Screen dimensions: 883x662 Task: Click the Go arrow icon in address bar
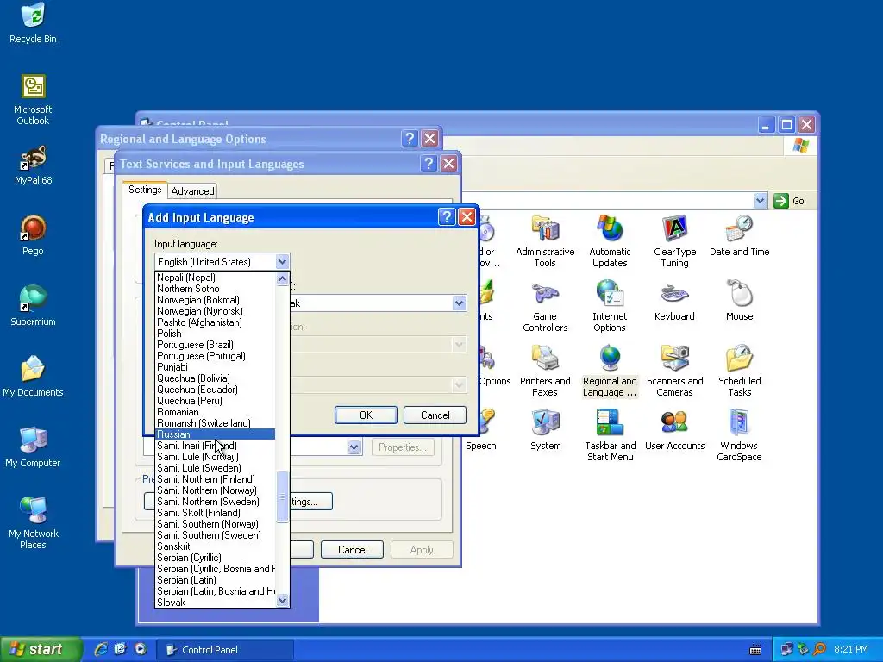pos(781,200)
